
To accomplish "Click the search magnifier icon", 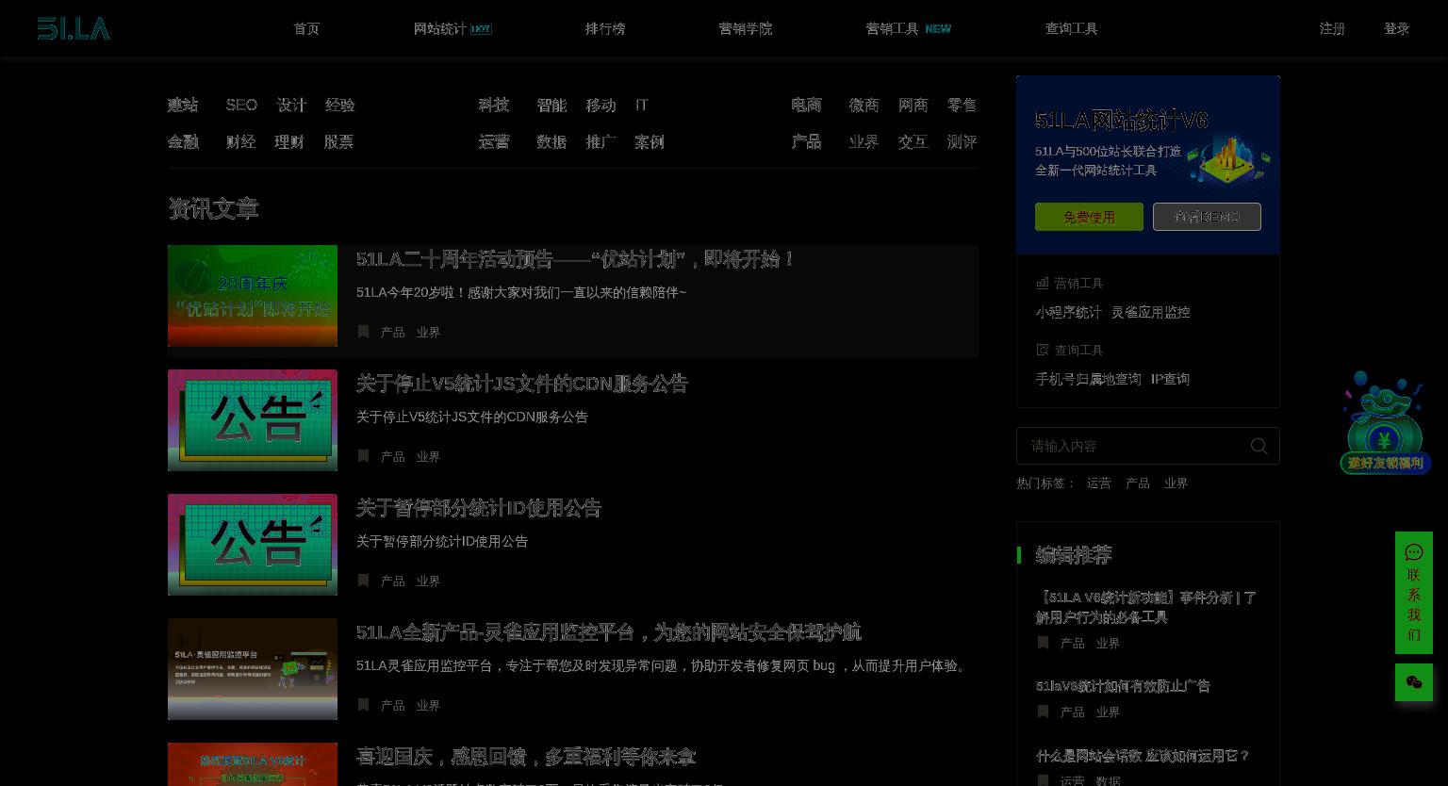I will 1259,446.
